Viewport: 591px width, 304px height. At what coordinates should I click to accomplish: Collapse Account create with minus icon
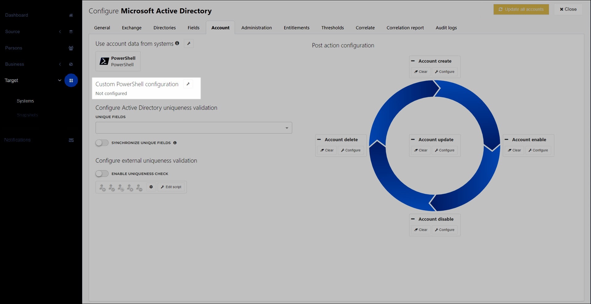(413, 61)
